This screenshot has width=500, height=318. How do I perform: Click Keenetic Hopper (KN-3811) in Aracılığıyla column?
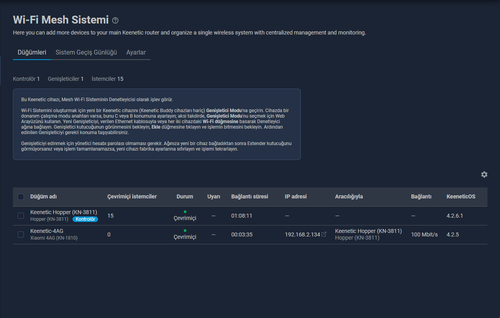click(369, 231)
